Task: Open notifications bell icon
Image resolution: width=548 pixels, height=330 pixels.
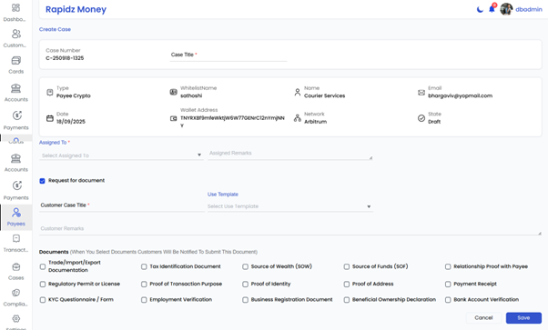Action: tap(492, 9)
